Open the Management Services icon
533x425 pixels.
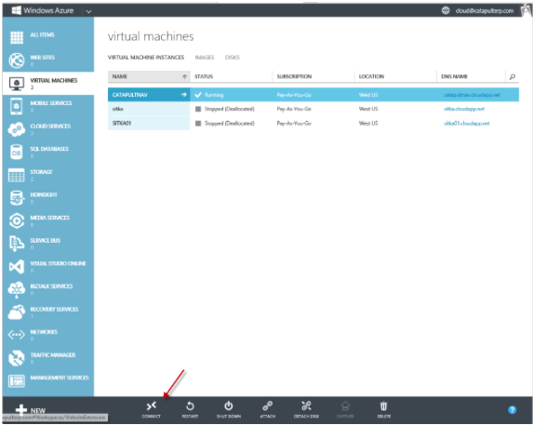click(17, 381)
